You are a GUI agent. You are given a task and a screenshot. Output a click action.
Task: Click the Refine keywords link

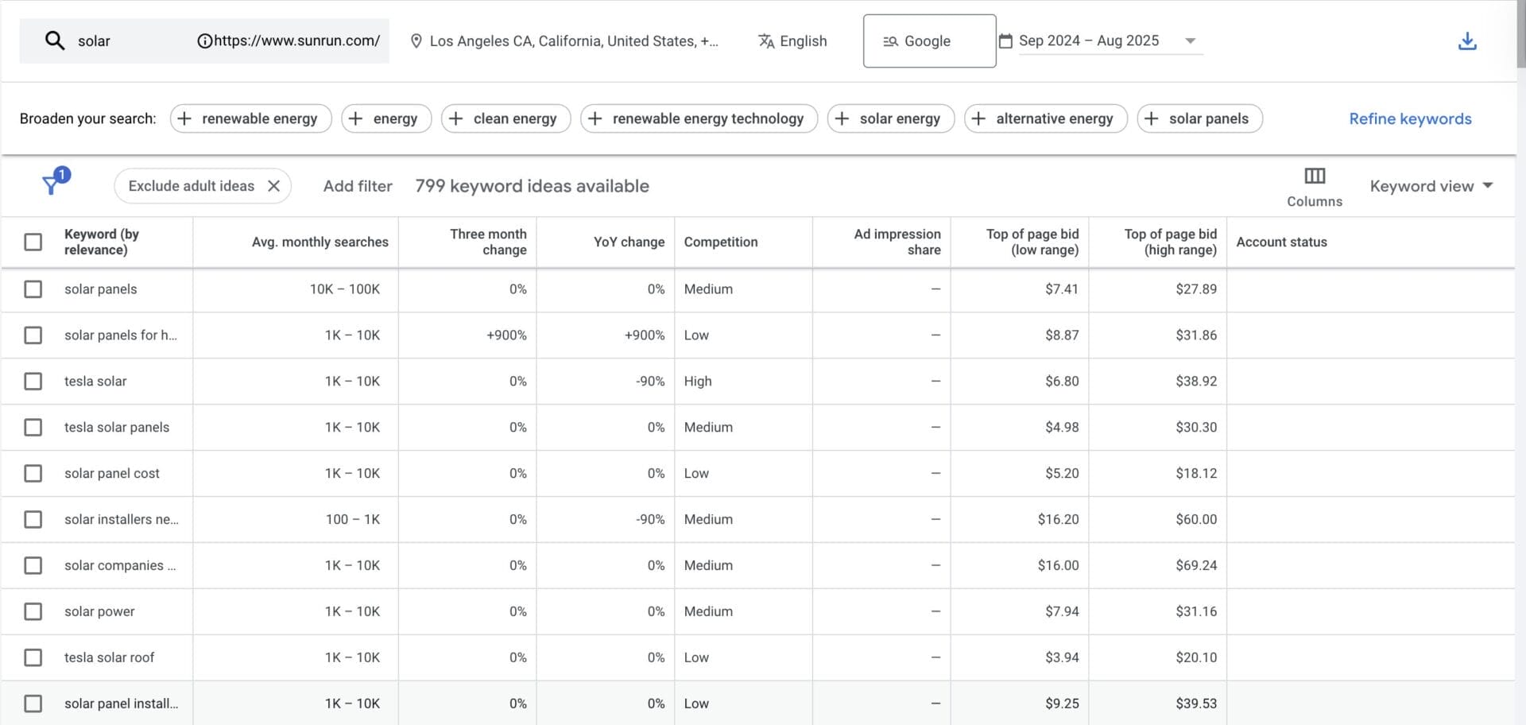click(1410, 118)
